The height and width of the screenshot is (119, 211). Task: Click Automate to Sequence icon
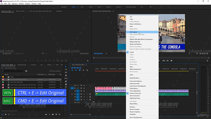(x=46, y=115)
